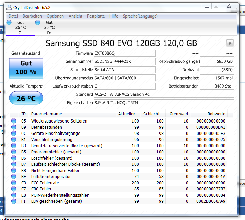
Task: Click the Drehzahl value ---- (SSD)
Action: click(217, 70)
